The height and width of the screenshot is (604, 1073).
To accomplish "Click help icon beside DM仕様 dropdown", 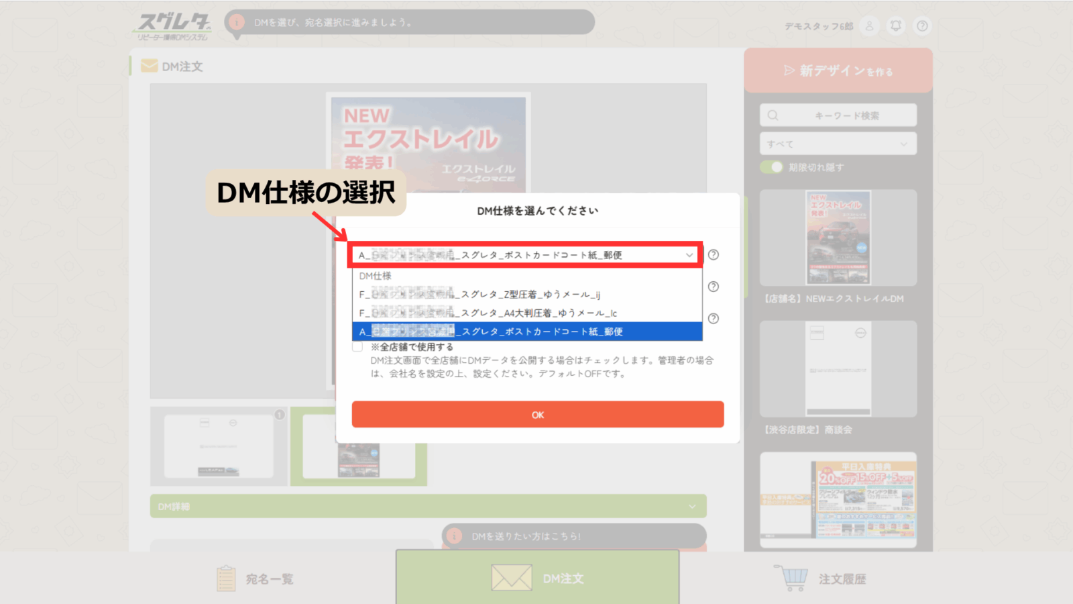I will click(x=714, y=255).
